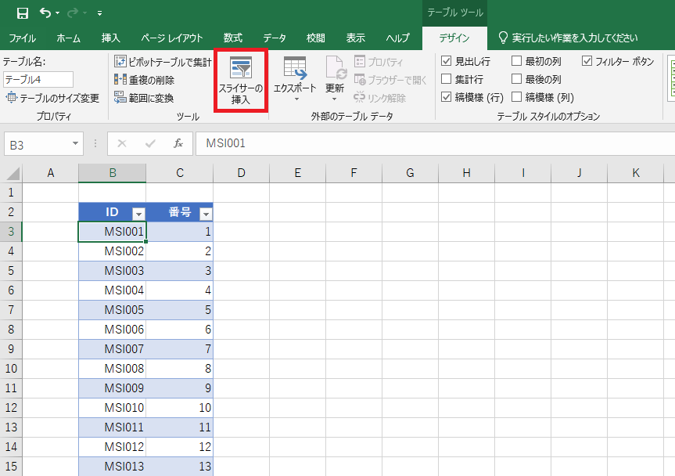Click Resize Table (テーブルのサイズ変更)
The image size is (675, 476).
[x=52, y=98]
